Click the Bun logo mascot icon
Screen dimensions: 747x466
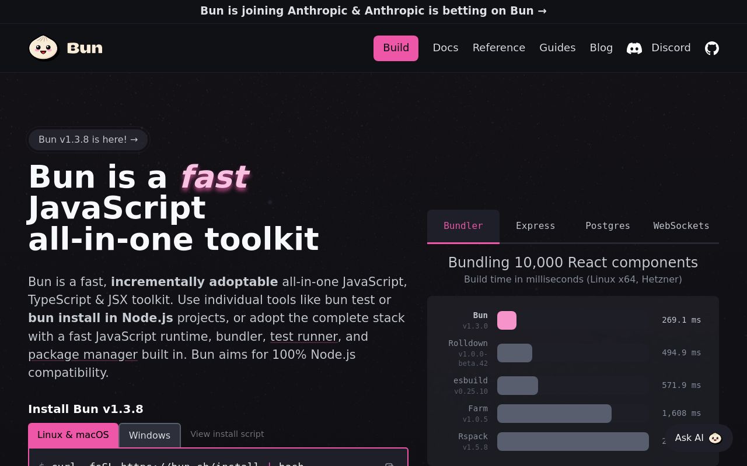[43, 48]
